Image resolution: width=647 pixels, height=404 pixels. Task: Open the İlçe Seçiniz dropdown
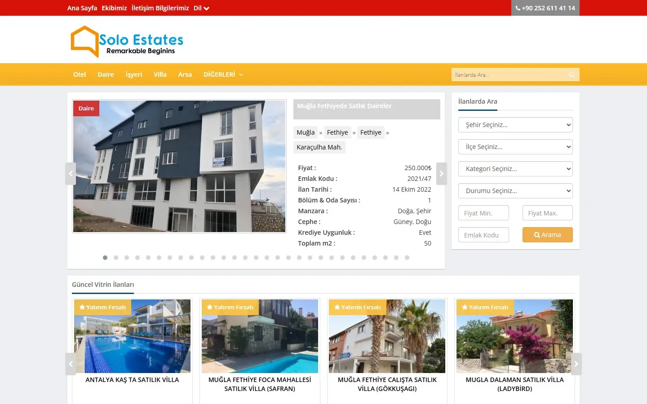point(515,147)
